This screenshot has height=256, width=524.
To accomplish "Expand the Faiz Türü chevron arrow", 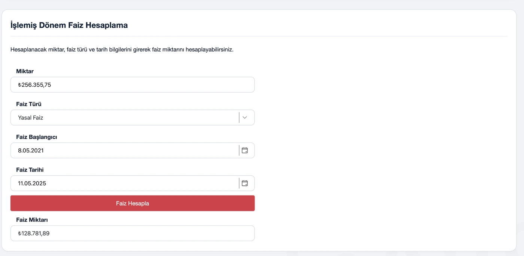I will click(x=245, y=117).
